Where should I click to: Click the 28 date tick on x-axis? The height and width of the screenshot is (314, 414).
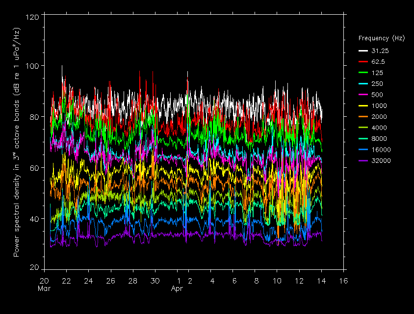coord(133,281)
